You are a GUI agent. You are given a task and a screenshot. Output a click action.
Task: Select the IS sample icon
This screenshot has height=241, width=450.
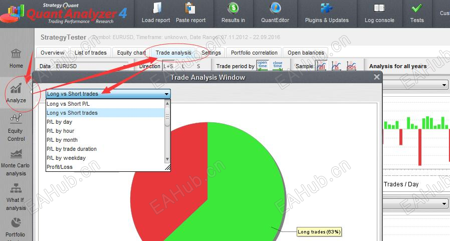pyautogui.click(x=336, y=66)
